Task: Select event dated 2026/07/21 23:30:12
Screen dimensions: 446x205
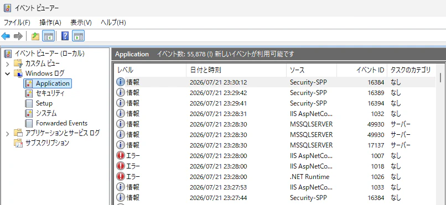Action: coord(275,82)
